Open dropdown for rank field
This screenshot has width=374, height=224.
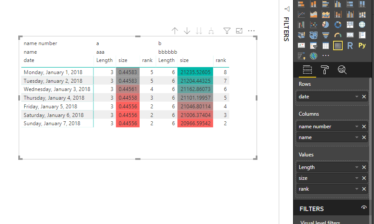357,189
